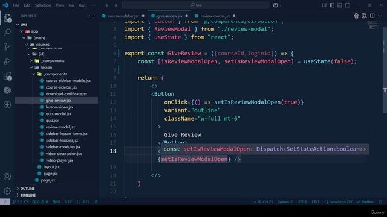
Task: Collapse the courses folder
Action: coord(27,45)
